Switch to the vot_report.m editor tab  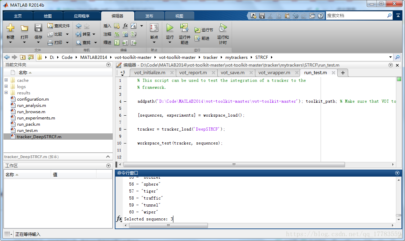point(193,72)
